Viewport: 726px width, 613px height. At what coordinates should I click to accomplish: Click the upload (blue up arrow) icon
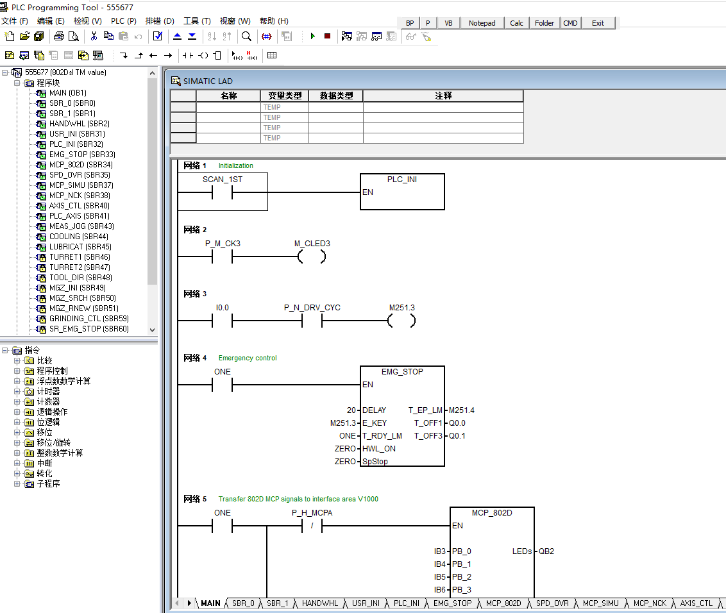coord(178,37)
